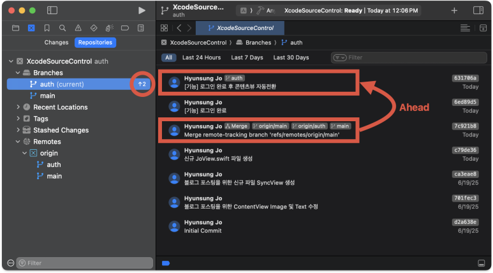Select the XcodeSourceControl editor tab
493x273 pixels.
240,28
